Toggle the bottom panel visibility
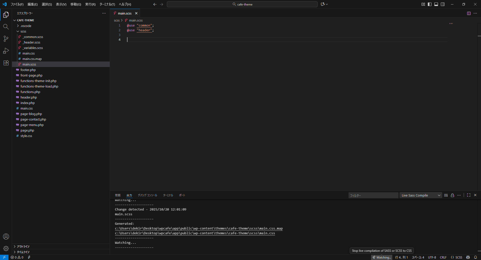481x260 pixels. 436,4
